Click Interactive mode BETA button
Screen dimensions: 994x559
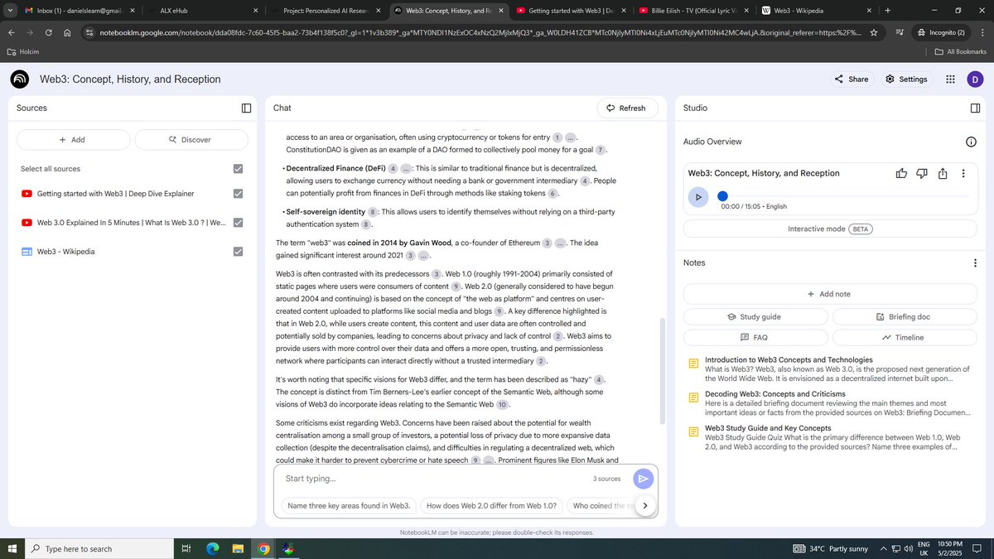tap(830, 229)
